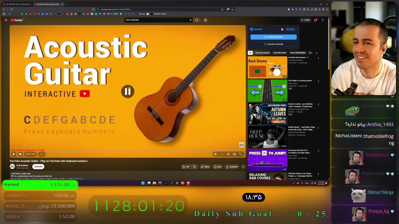
Task: Save the video to a playlist
Action: click(218, 167)
